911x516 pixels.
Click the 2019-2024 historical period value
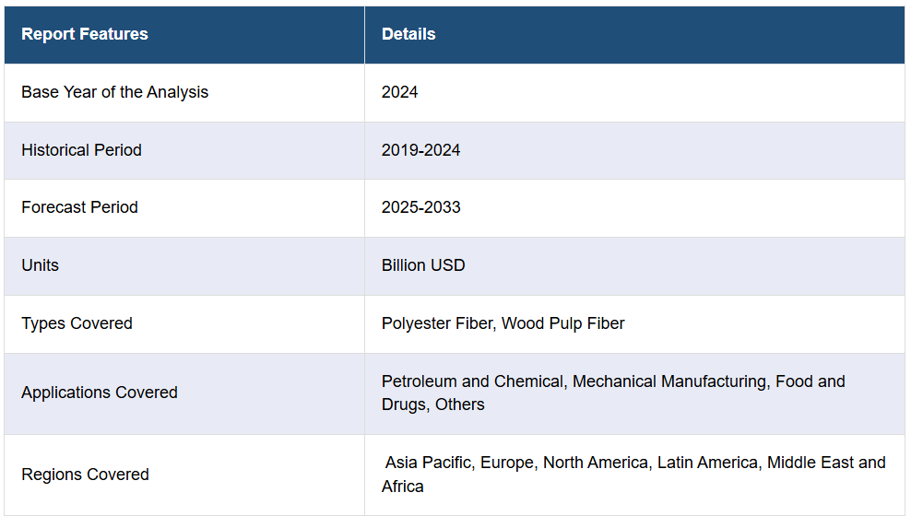click(x=420, y=150)
